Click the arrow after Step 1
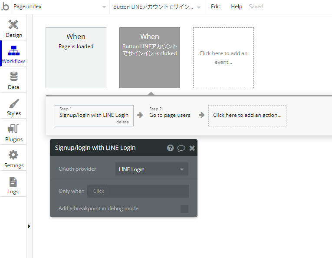This screenshot has height=258, width=332. [140, 115]
